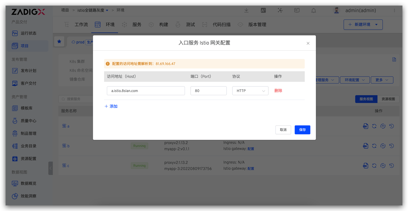Click the blue 保存 button
The height and width of the screenshot is (211, 408).
tap(302, 130)
